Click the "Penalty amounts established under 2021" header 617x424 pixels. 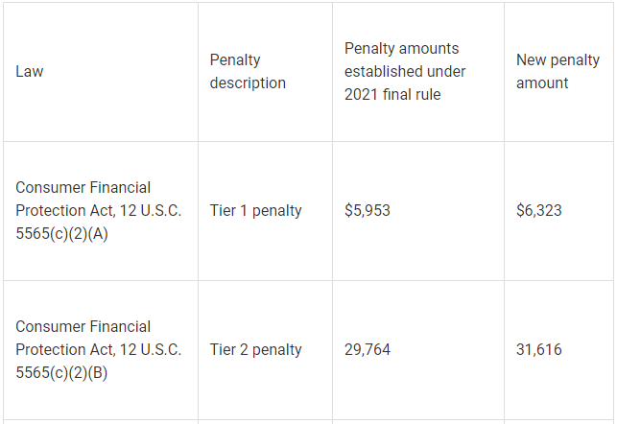tap(405, 72)
